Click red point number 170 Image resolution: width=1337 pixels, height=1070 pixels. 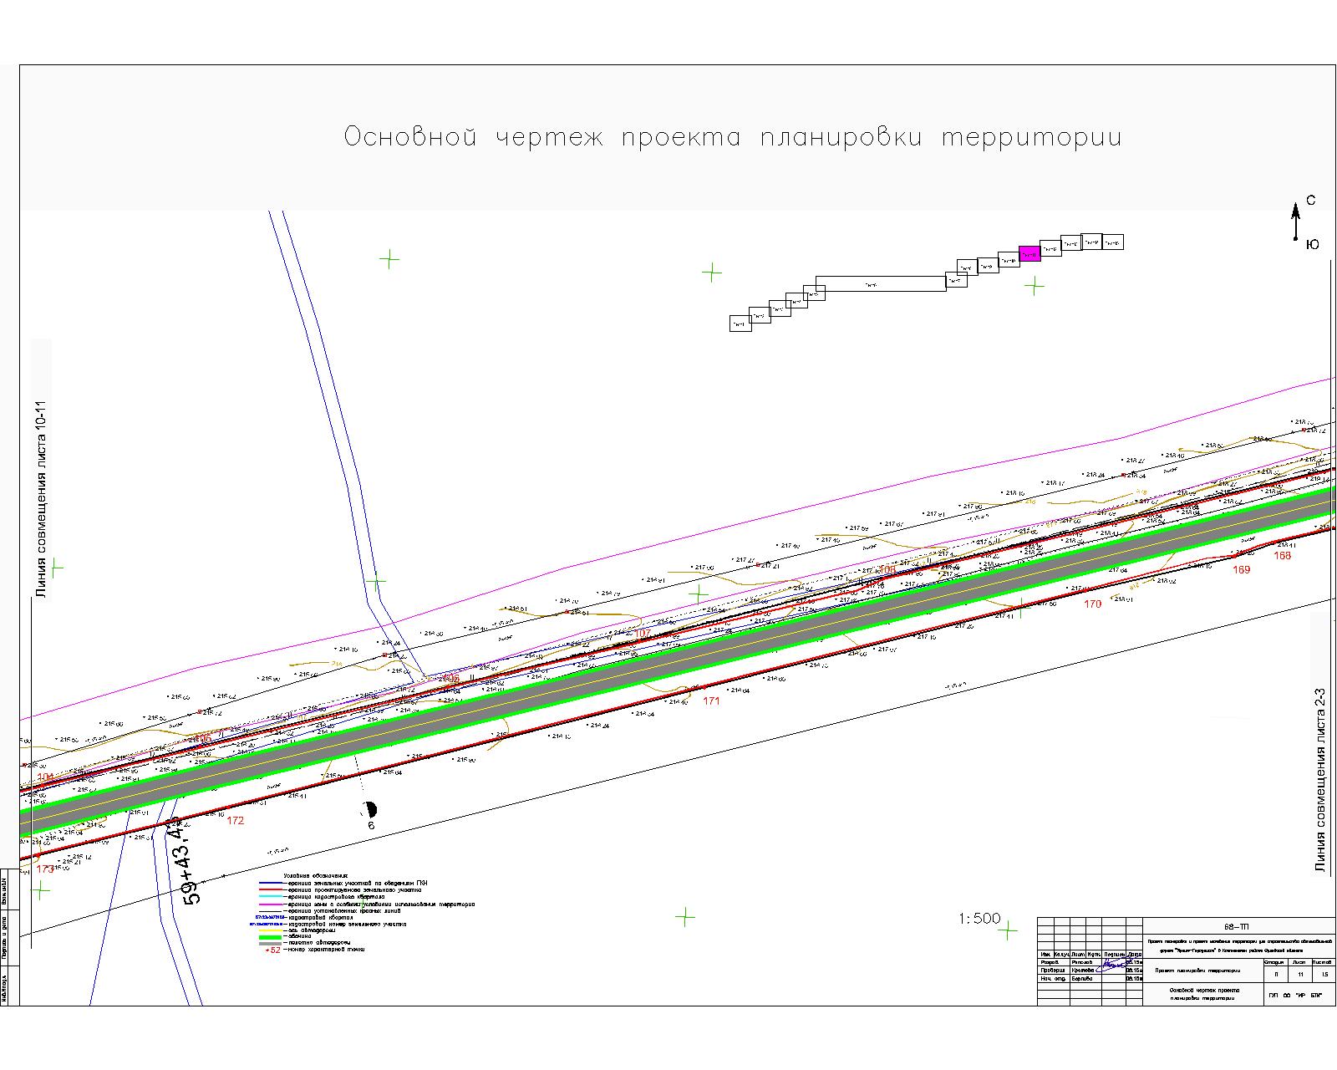(1092, 604)
